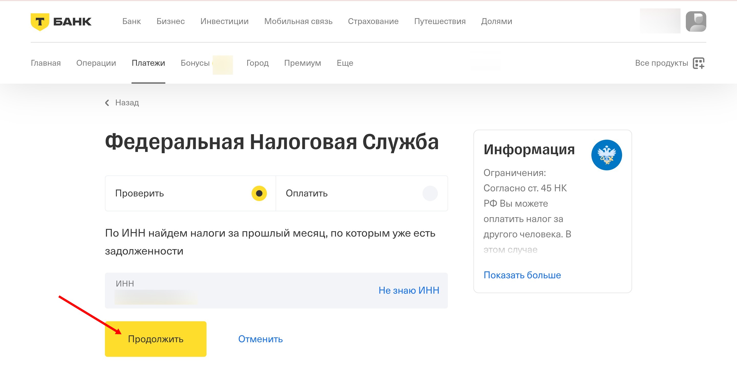Open the Банк top menu item
This screenshot has height=365, width=737.
[132, 21]
